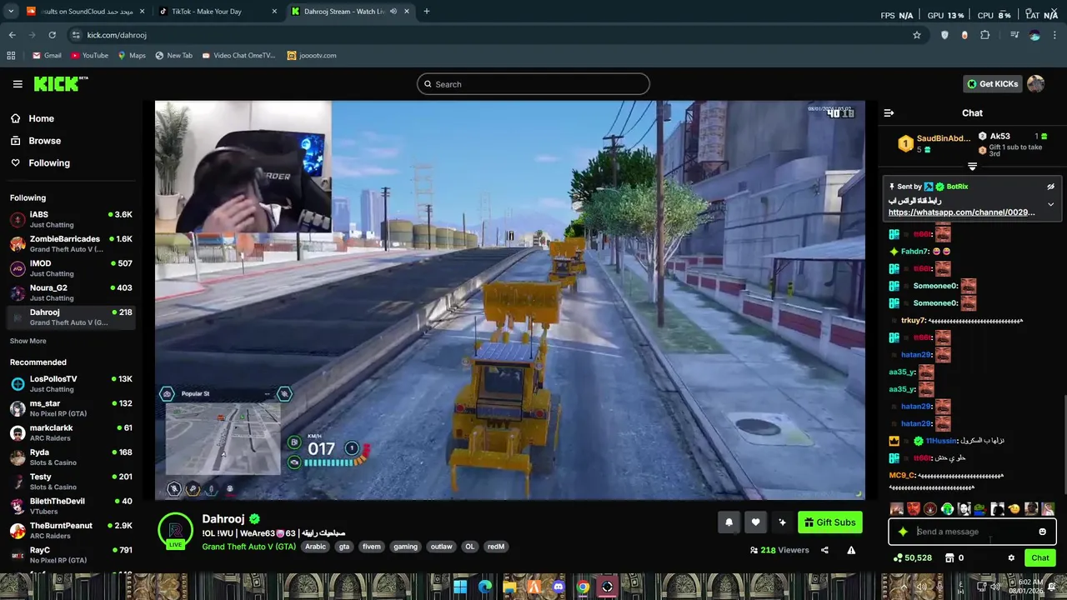Open the Noura_G2 channel
The width and height of the screenshot is (1067, 600).
pos(71,292)
